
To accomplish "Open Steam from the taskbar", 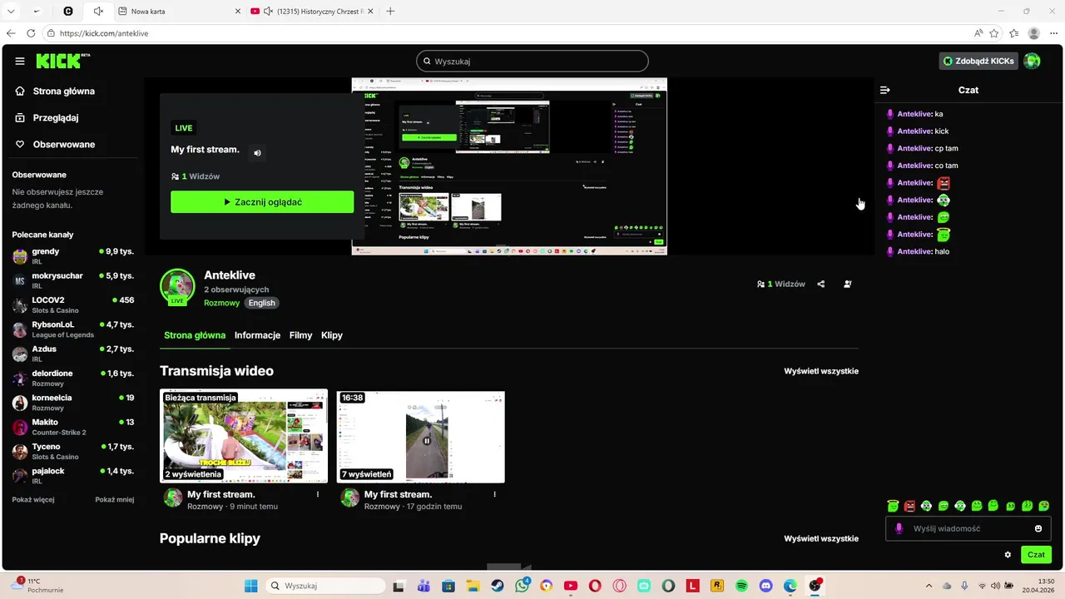I will pos(497,586).
